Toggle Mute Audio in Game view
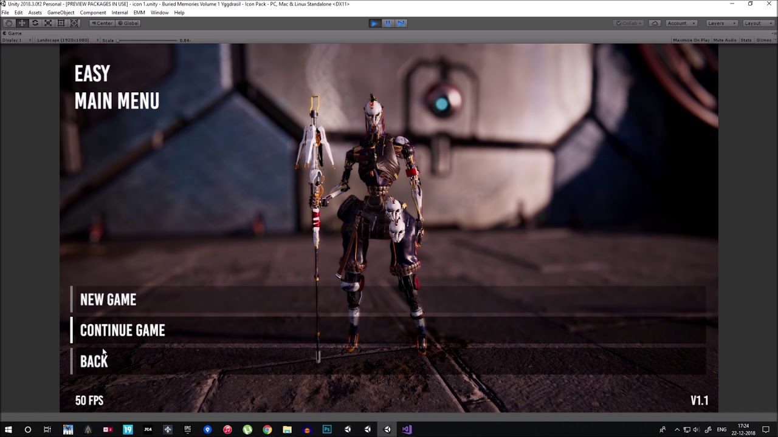 pos(725,40)
